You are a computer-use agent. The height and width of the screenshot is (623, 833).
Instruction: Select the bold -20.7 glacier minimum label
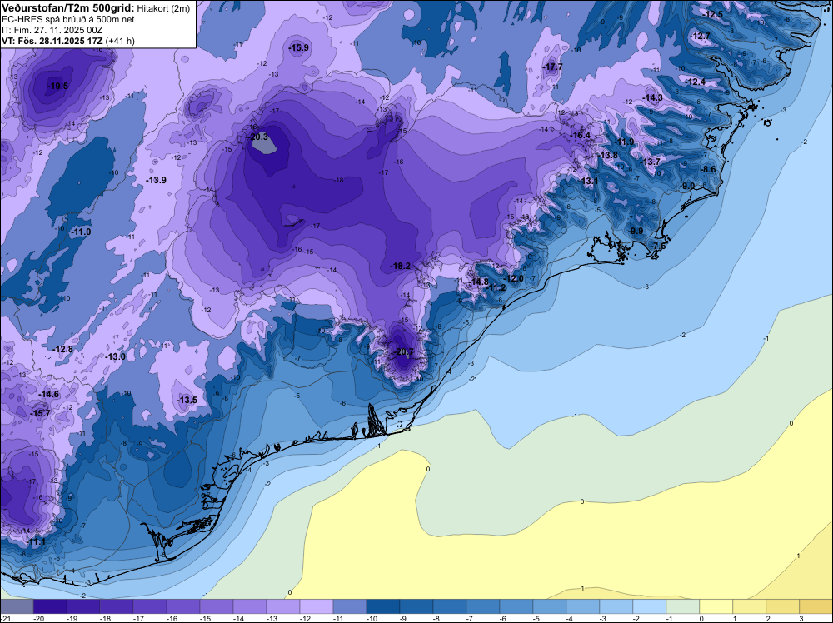[x=404, y=351]
